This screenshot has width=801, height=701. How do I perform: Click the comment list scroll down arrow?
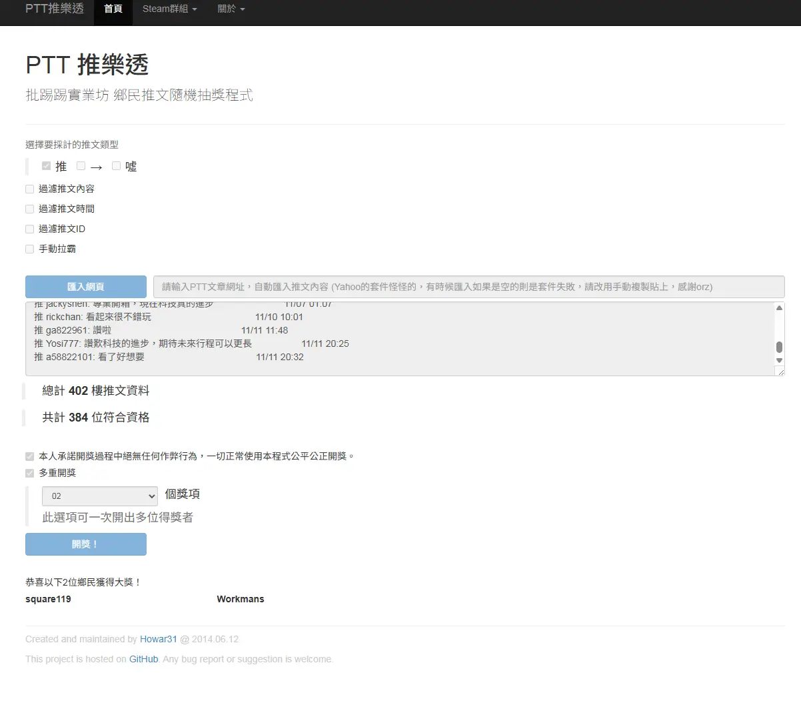(x=779, y=360)
